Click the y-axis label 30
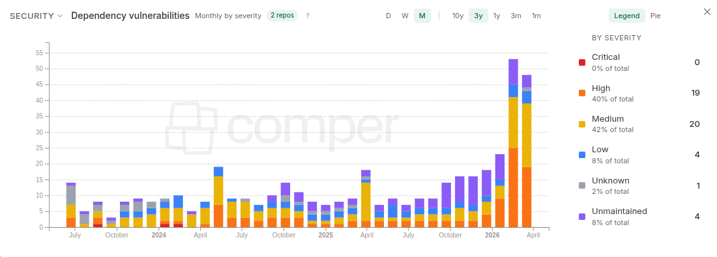Image resolution: width=717 pixels, height=257 pixels. click(39, 132)
